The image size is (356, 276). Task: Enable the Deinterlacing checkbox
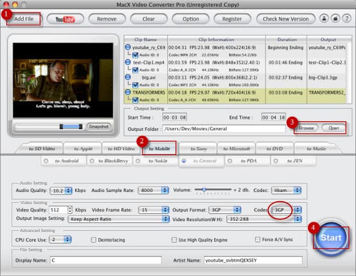coord(93,239)
